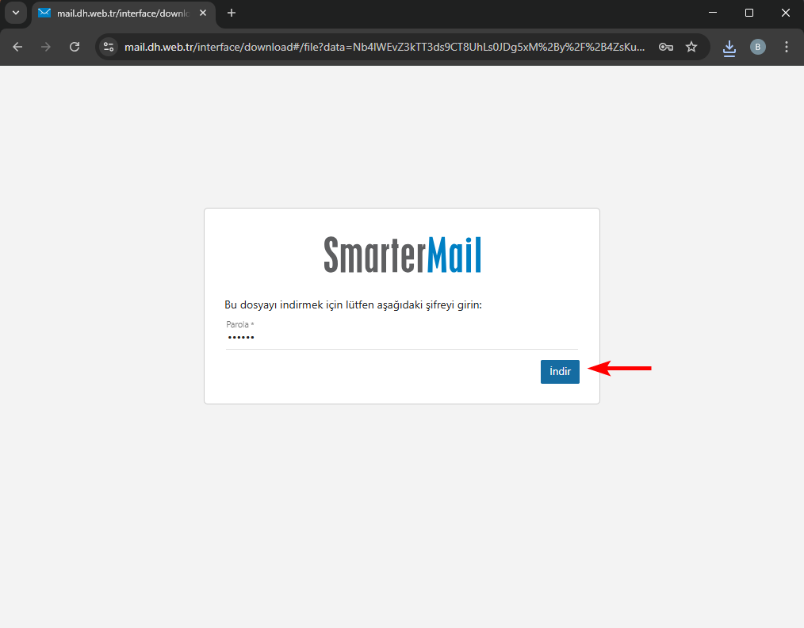Screen dimensions: 804x628
Task: Open Chrome's three-dot menu
Action: coord(787,47)
